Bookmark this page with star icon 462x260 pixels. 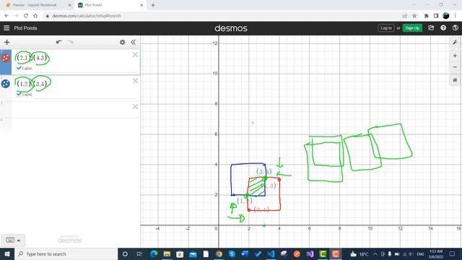pos(414,16)
